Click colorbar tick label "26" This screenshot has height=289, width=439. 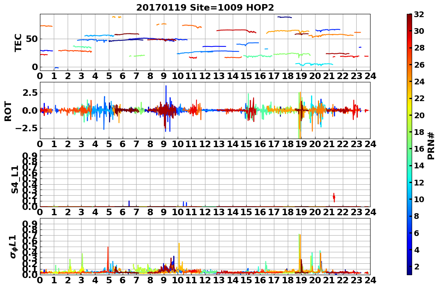pyautogui.click(x=419, y=65)
